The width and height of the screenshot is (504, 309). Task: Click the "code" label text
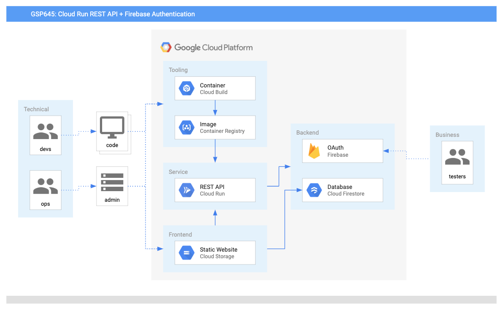112,145
